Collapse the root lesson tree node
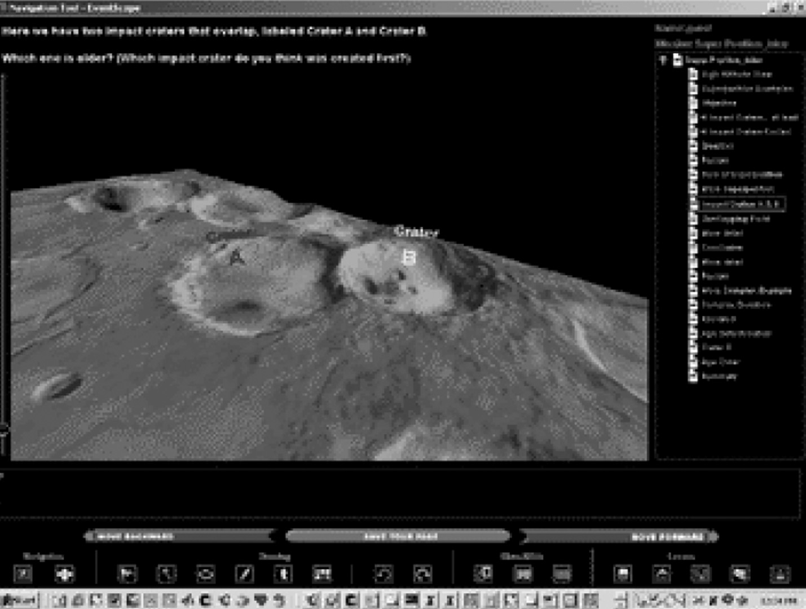The width and height of the screenshot is (806, 609). (663, 60)
